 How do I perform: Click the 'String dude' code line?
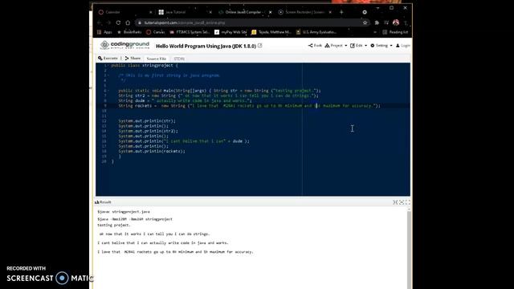[x=185, y=101]
